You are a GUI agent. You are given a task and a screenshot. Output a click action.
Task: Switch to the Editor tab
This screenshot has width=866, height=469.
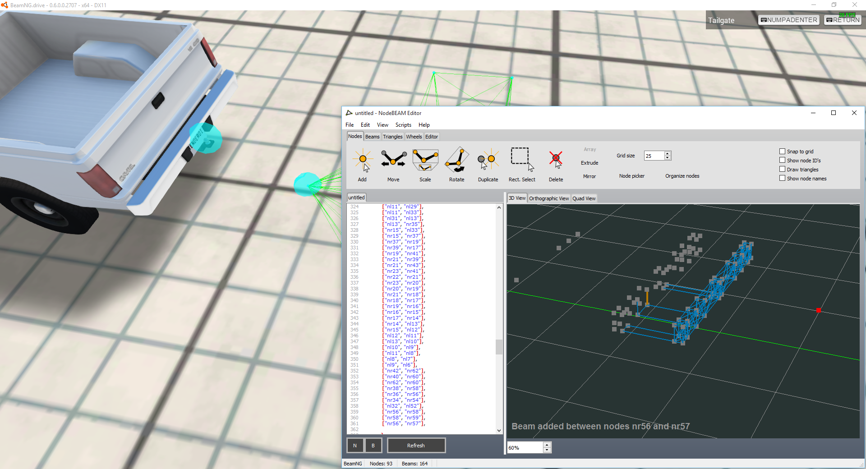(432, 137)
